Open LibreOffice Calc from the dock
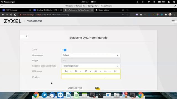Screen dimensions: 177x99 76,95
